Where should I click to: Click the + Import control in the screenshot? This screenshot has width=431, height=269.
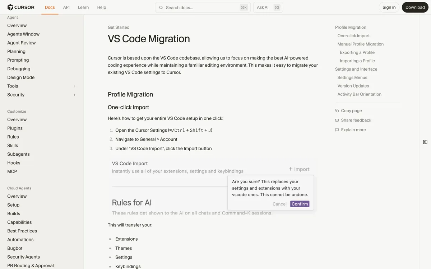tap(299, 169)
